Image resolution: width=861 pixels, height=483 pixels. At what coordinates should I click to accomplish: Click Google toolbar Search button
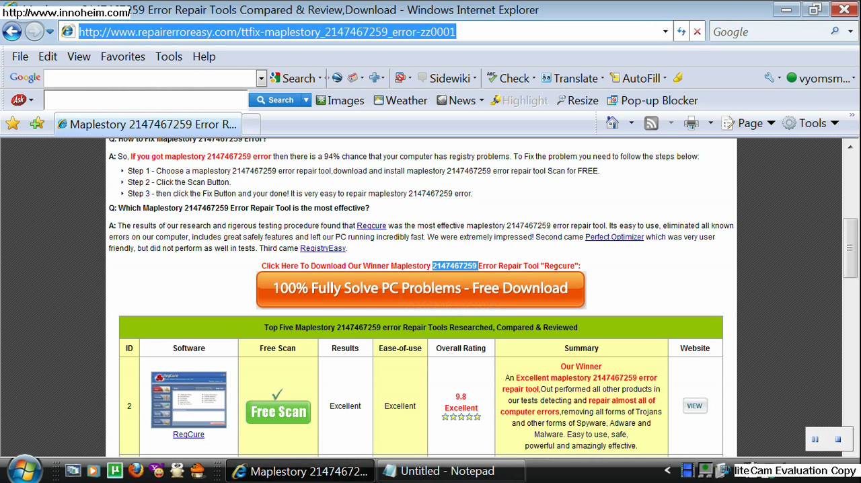293,78
